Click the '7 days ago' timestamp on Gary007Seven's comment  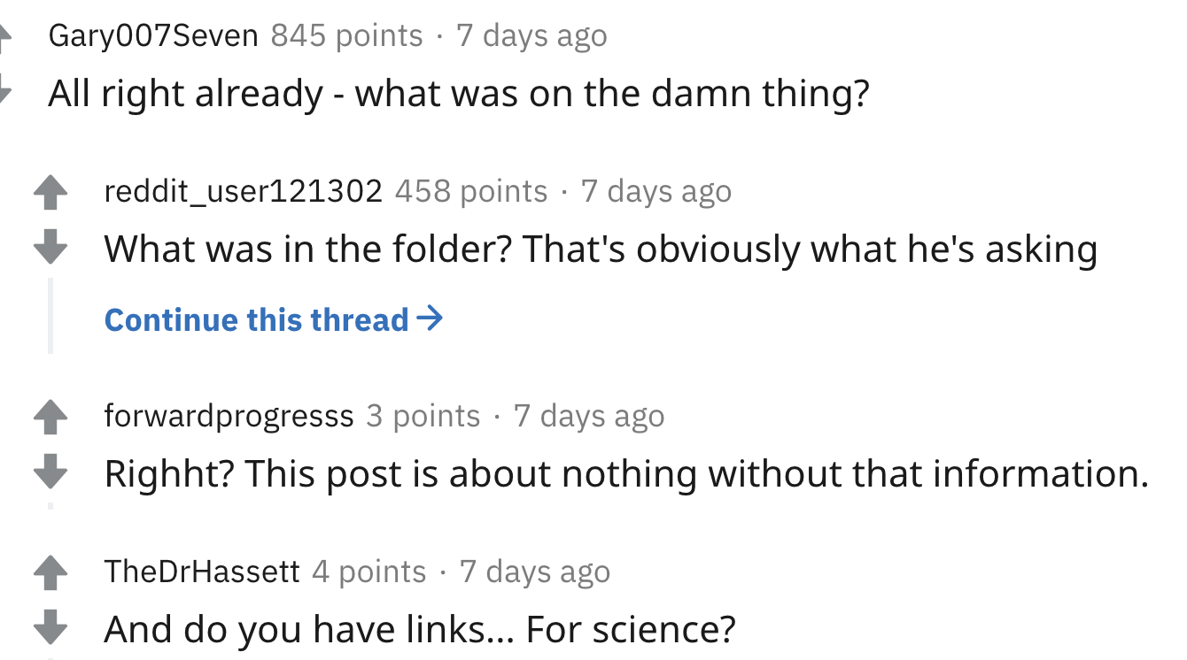531,36
